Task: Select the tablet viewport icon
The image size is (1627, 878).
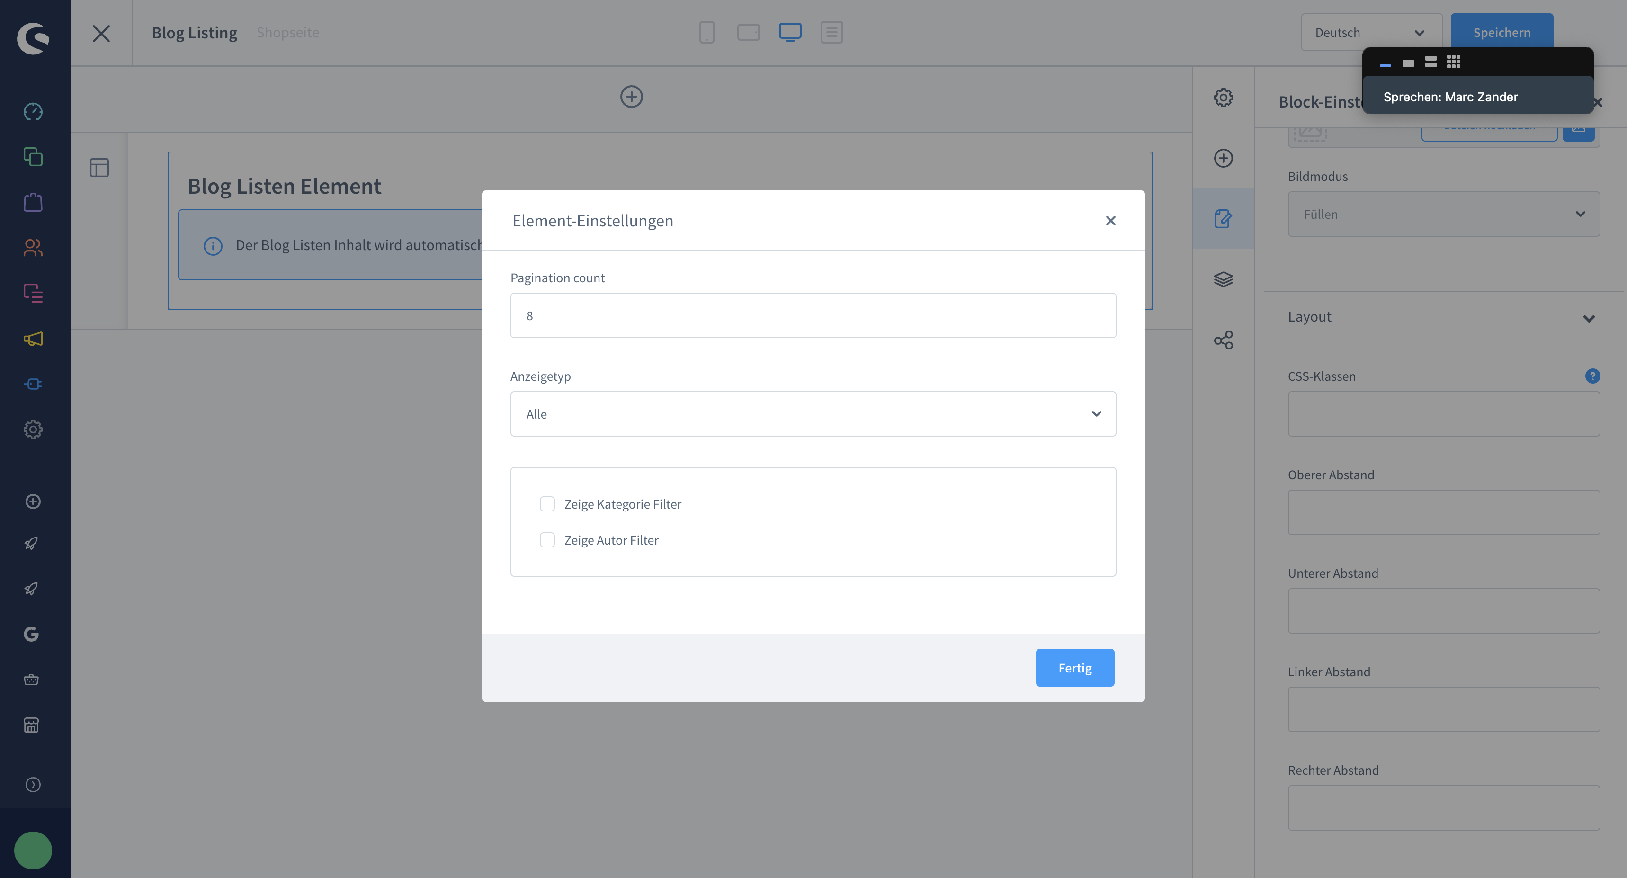Action: coord(748,32)
